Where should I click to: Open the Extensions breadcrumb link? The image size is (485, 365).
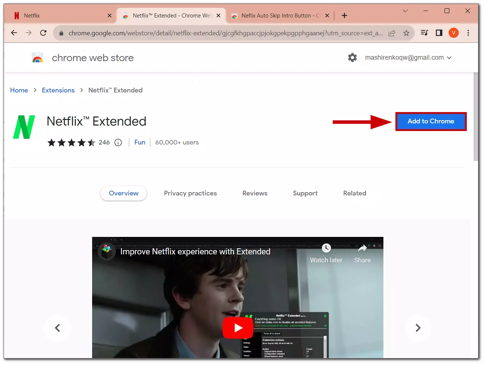pos(58,90)
